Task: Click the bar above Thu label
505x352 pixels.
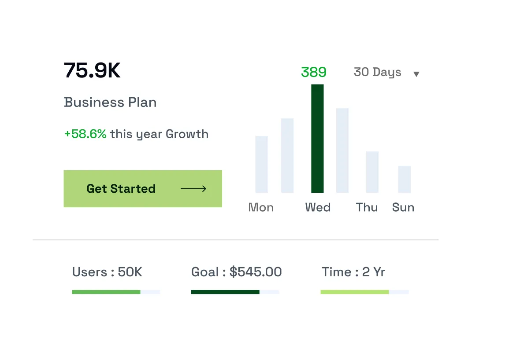Action: [x=372, y=172]
